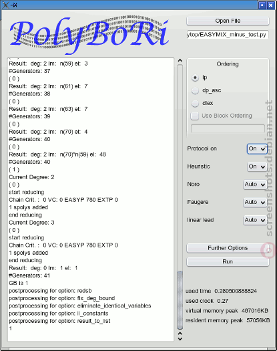Screen dimensions: 277x351
Task: Select the lp ordering radio button
Action: (195, 78)
